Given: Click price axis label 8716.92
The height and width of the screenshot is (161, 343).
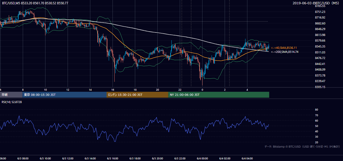Looking at the screenshot, I should 320,17.
